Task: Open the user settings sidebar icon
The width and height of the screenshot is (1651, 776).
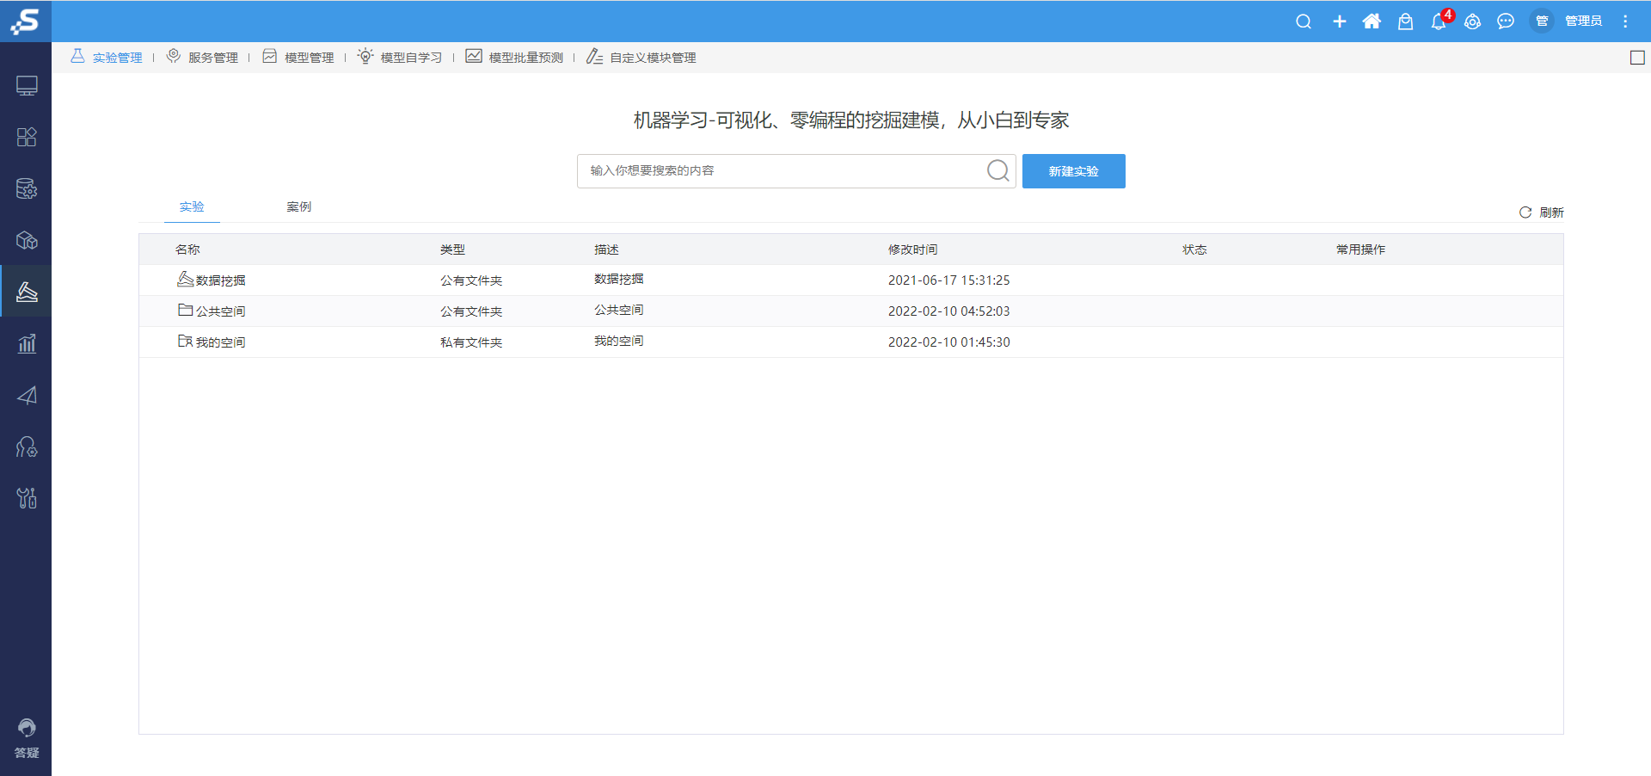Action: pyautogui.click(x=27, y=447)
